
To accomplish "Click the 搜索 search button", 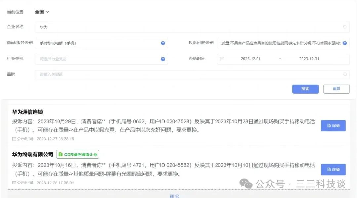I will (x=305, y=89).
